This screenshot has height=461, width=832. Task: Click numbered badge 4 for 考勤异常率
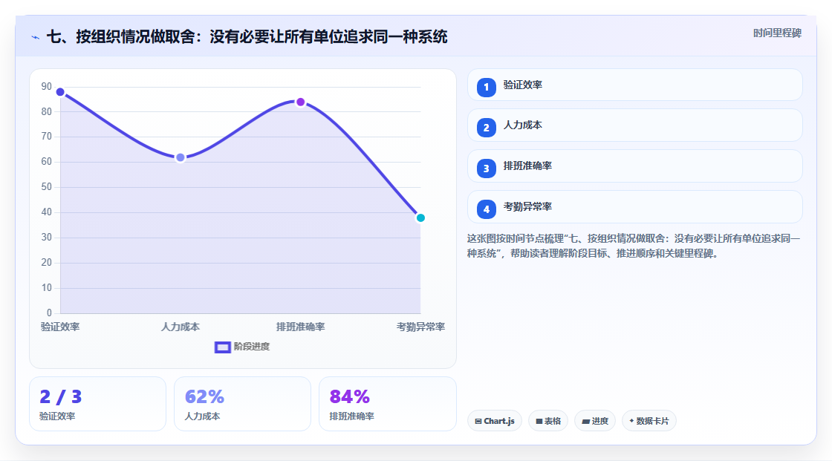pos(486,209)
